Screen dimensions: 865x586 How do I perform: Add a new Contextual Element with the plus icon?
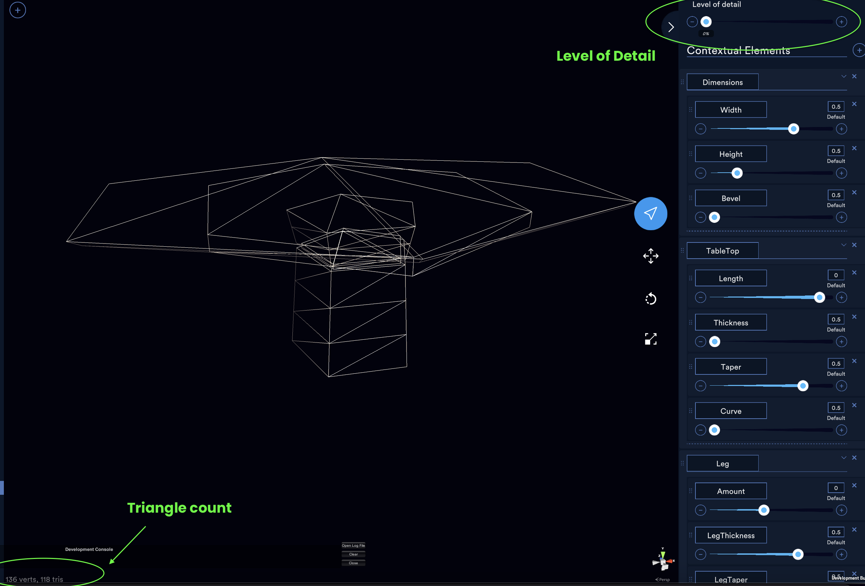pos(859,50)
